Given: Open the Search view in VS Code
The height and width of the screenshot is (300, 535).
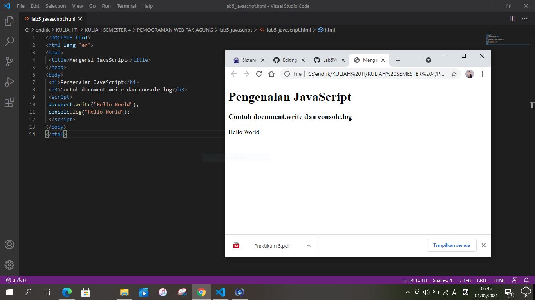Looking at the screenshot, I should click(9, 41).
